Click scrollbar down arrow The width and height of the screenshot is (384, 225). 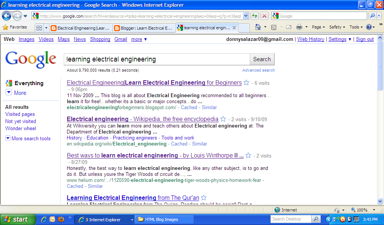[x=380, y=201]
